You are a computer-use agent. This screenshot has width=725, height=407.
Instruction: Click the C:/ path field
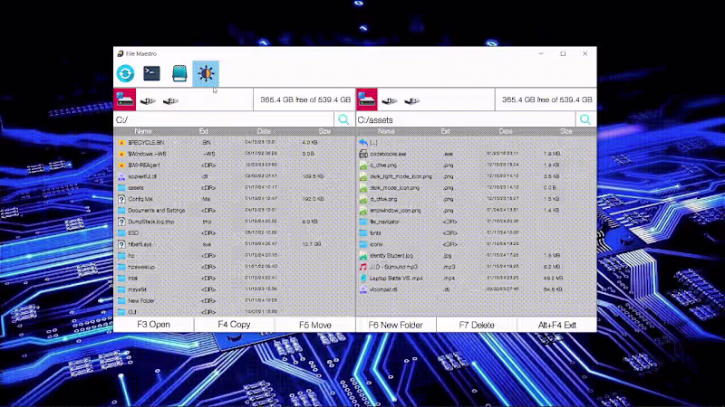[x=223, y=119]
